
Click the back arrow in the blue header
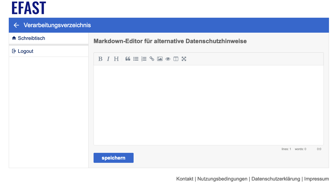[x=16, y=25]
